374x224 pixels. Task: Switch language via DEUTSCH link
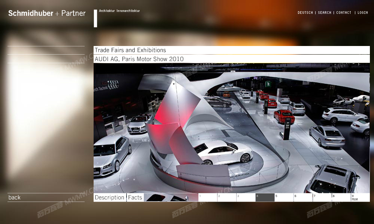coord(305,13)
